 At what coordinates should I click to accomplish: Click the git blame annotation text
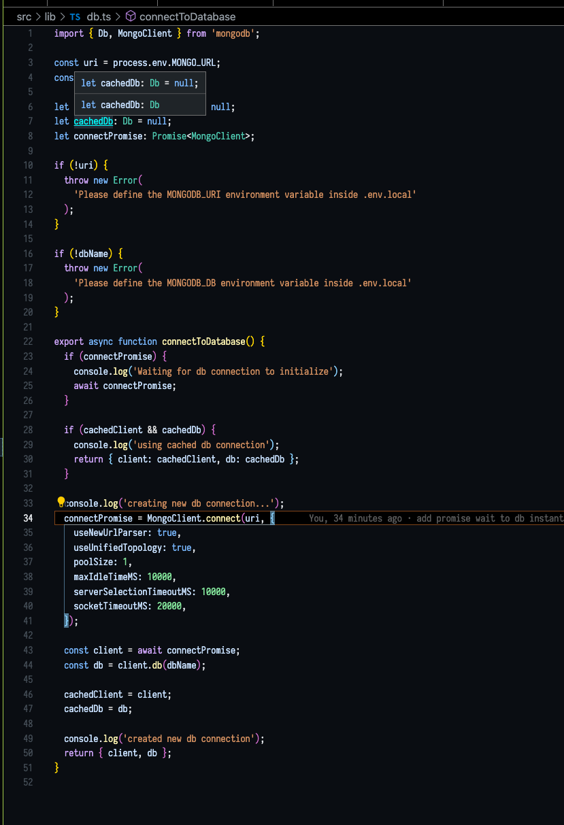coord(435,518)
